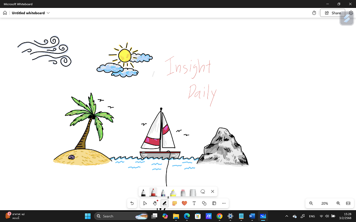Click the Share button

coord(332,13)
